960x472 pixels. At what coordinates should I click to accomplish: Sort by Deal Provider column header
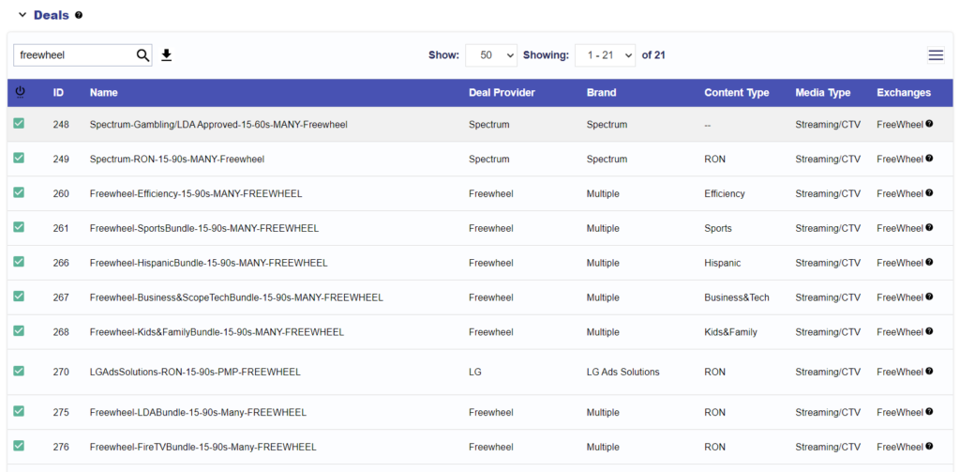tap(502, 93)
